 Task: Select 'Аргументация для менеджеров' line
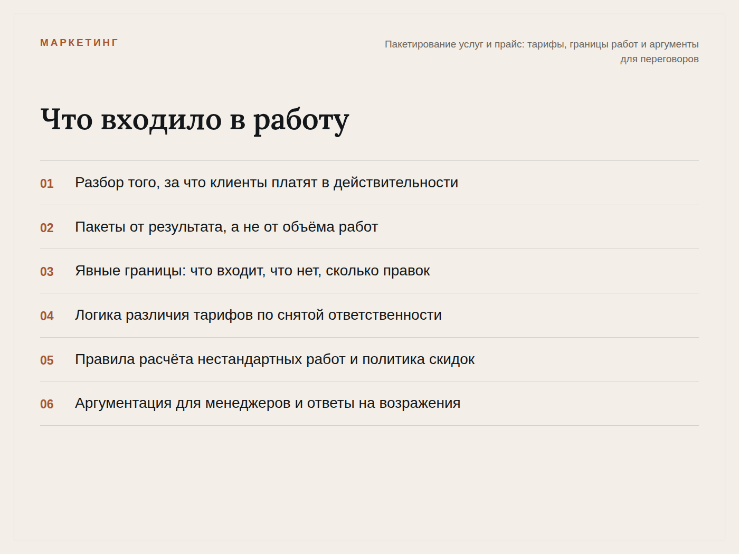pyautogui.click(x=268, y=403)
